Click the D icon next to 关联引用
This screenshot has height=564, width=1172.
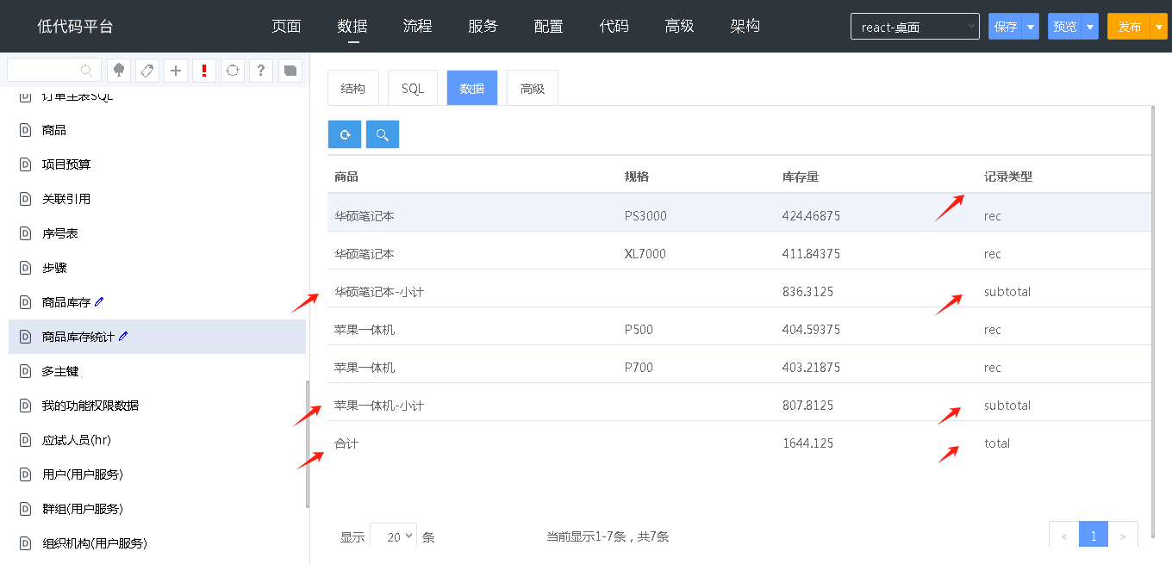pos(25,199)
